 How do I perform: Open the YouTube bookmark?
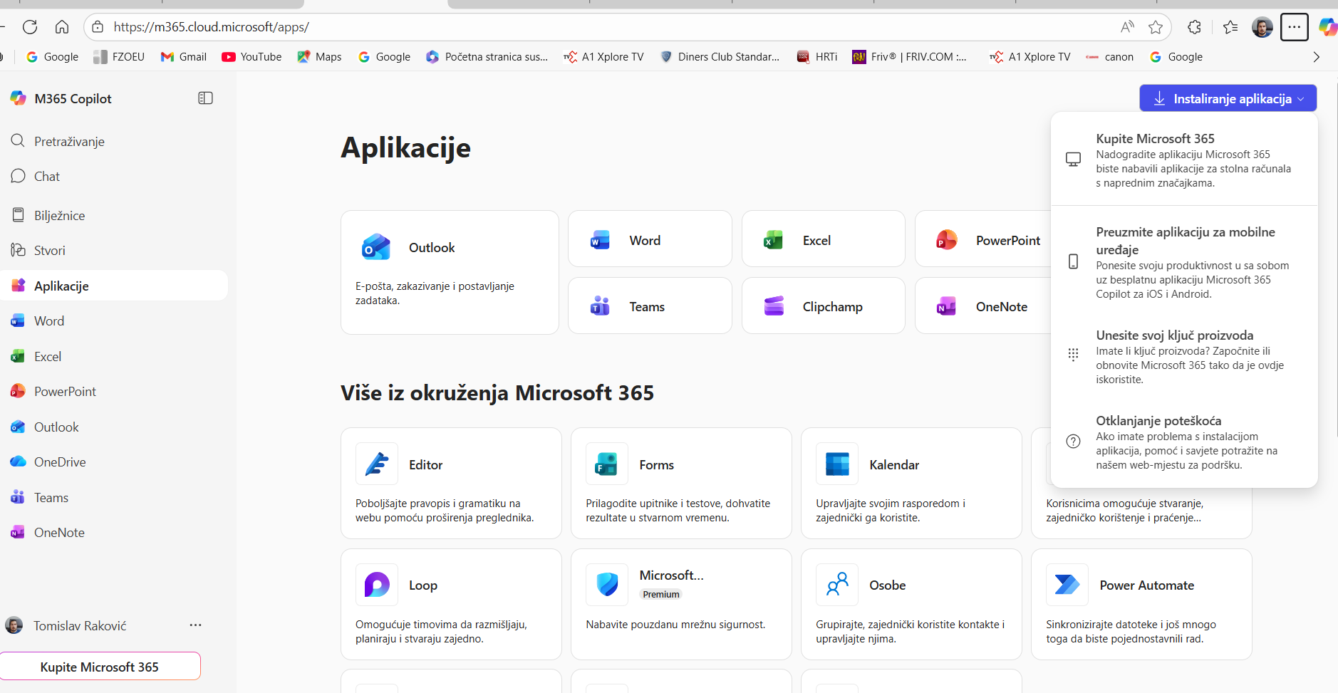pos(251,57)
